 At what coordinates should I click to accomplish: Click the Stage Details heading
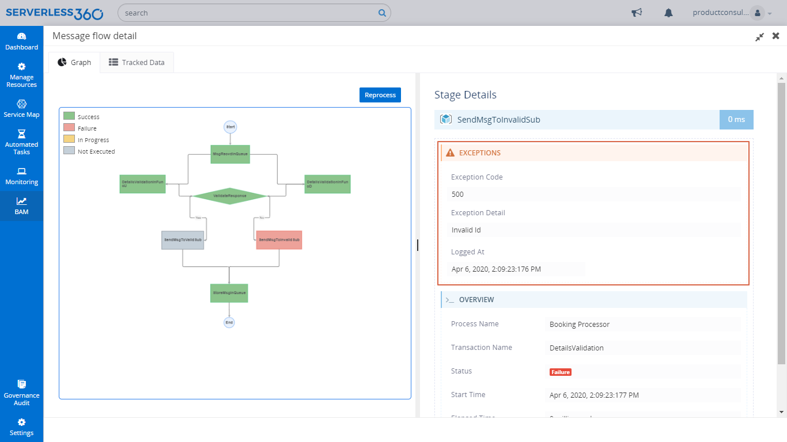point(466,95)
